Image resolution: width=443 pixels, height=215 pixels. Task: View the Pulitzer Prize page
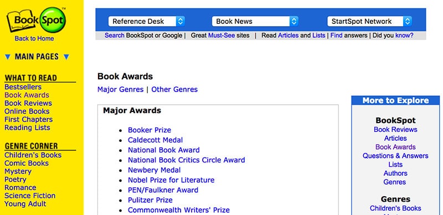pyautogui.click(x=150, y=200)
